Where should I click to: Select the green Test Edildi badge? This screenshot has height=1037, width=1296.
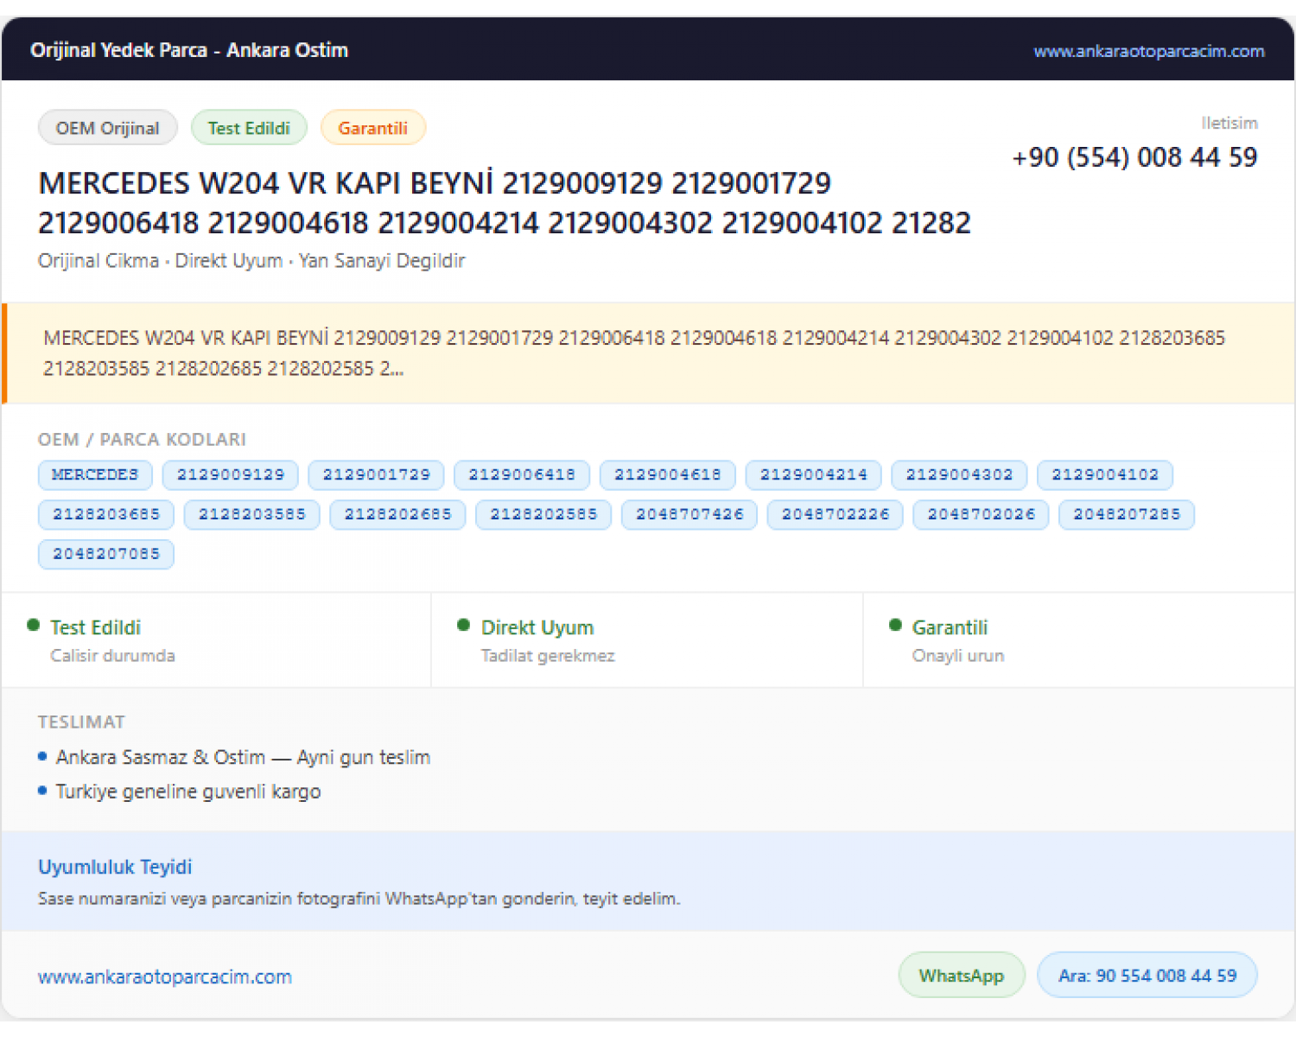point(249,128)
